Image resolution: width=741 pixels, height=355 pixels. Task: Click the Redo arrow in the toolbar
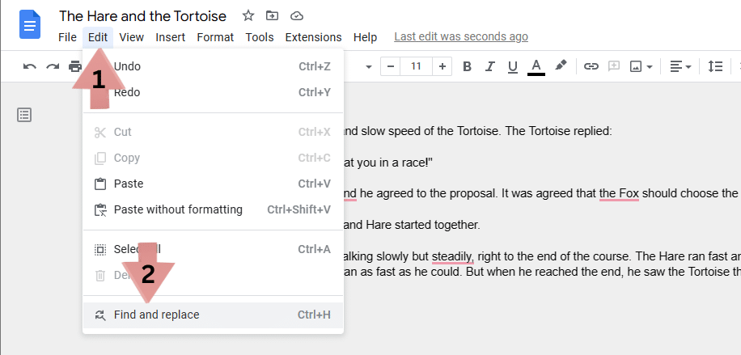(53, 66)
